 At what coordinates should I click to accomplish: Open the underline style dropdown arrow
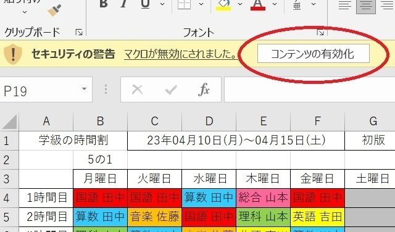162,4
